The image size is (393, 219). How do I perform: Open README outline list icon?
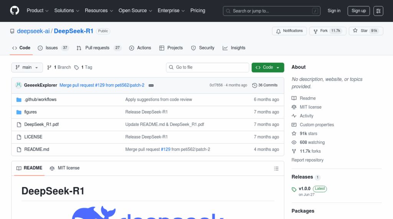tap(276, 168)
